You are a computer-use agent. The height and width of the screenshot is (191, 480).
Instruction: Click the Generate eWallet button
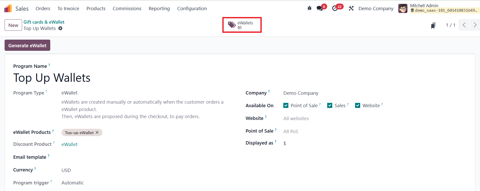tap(27, 45)
